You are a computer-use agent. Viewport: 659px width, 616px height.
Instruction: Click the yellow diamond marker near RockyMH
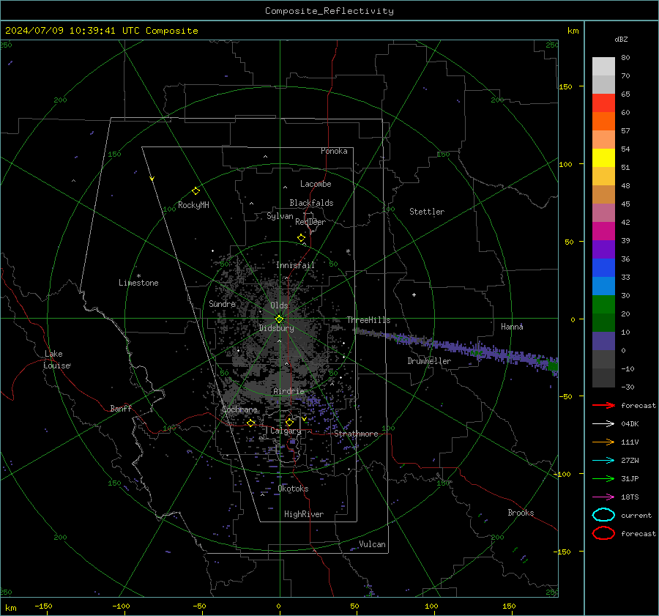click(x=196, y=191)
